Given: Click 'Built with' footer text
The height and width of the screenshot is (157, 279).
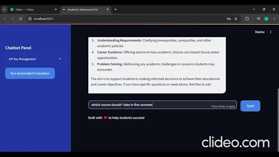Looking at the screenshot, I should point(95,118).
